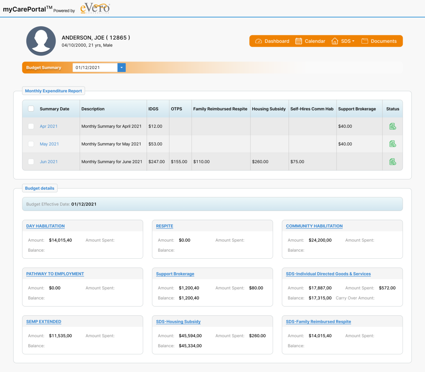Select the SDS home icon
Image resolution: width=425 pixels, height=372 pixels.
334,41
